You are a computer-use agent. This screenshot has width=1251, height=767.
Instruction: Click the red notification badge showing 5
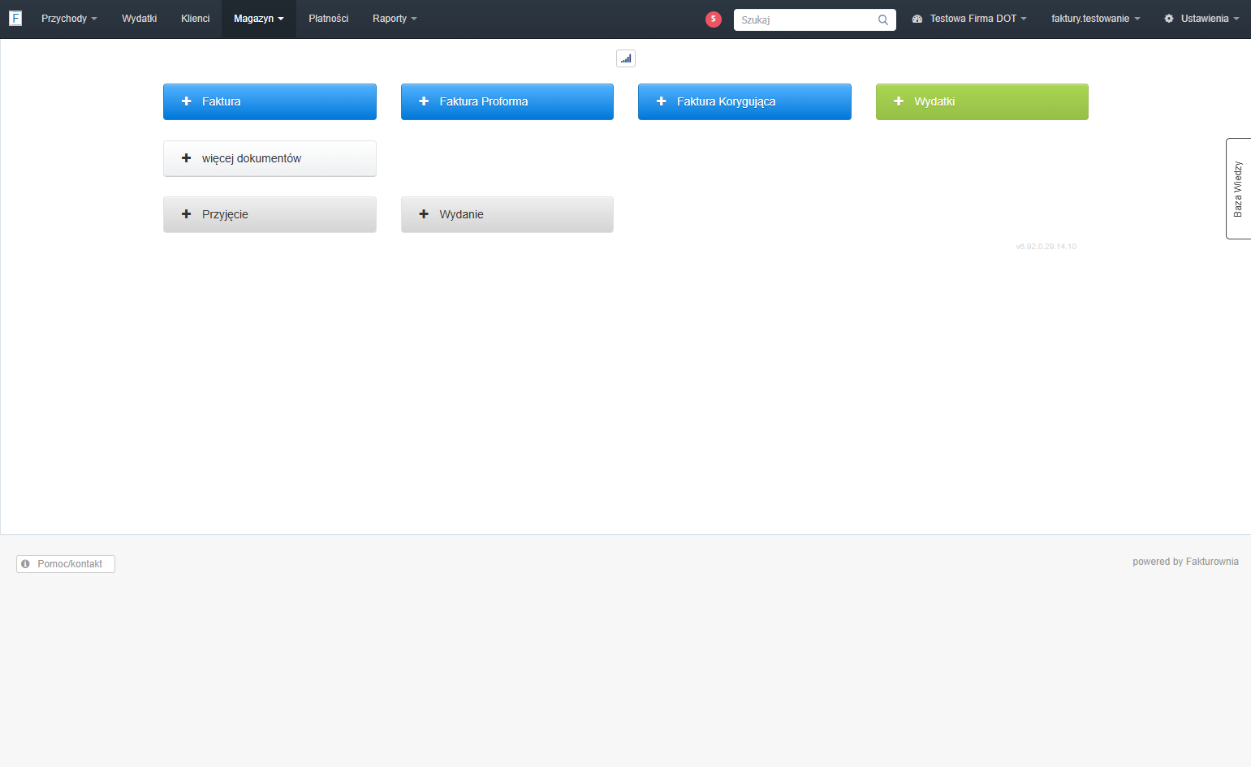point(714,19)
